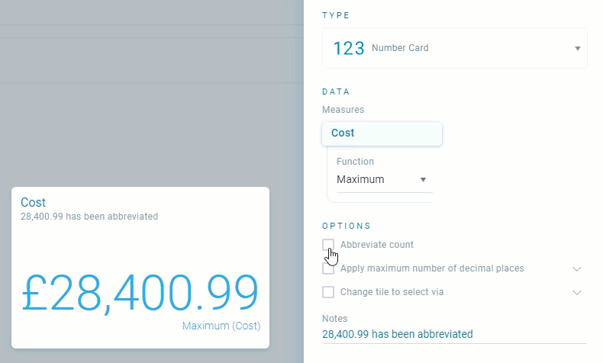603x363 pixels.
Task: Open the Type dropdown arrow
Action: pyautogui.click(x=577, y=48)
